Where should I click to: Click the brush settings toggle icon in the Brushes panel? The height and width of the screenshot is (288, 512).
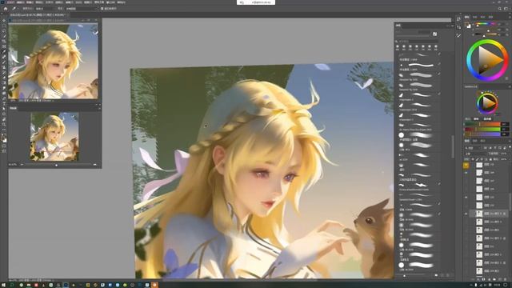coord(434,34)
